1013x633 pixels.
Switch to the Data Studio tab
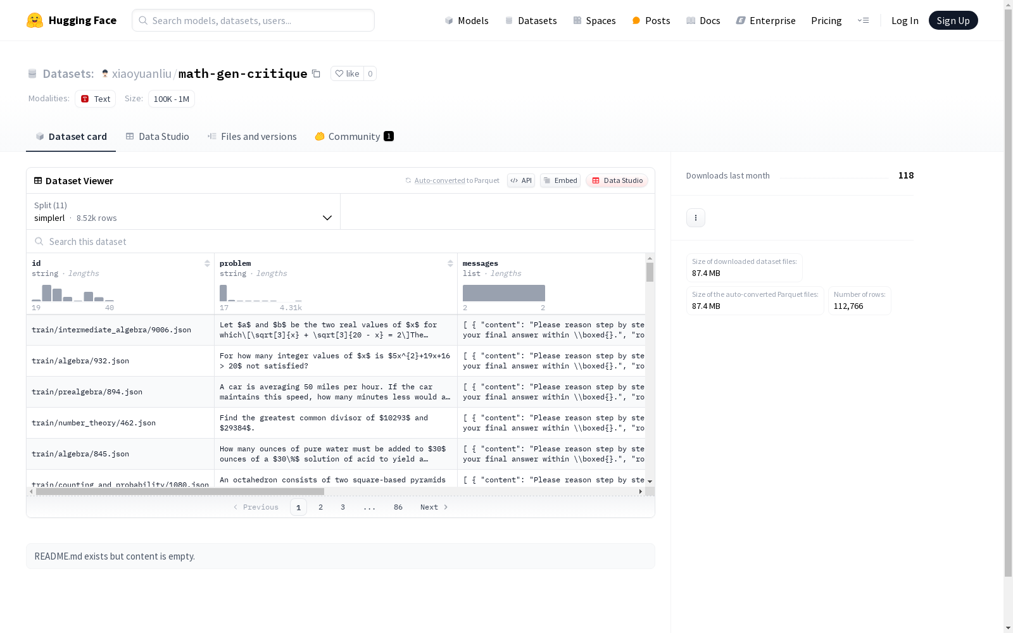[158, 137]
